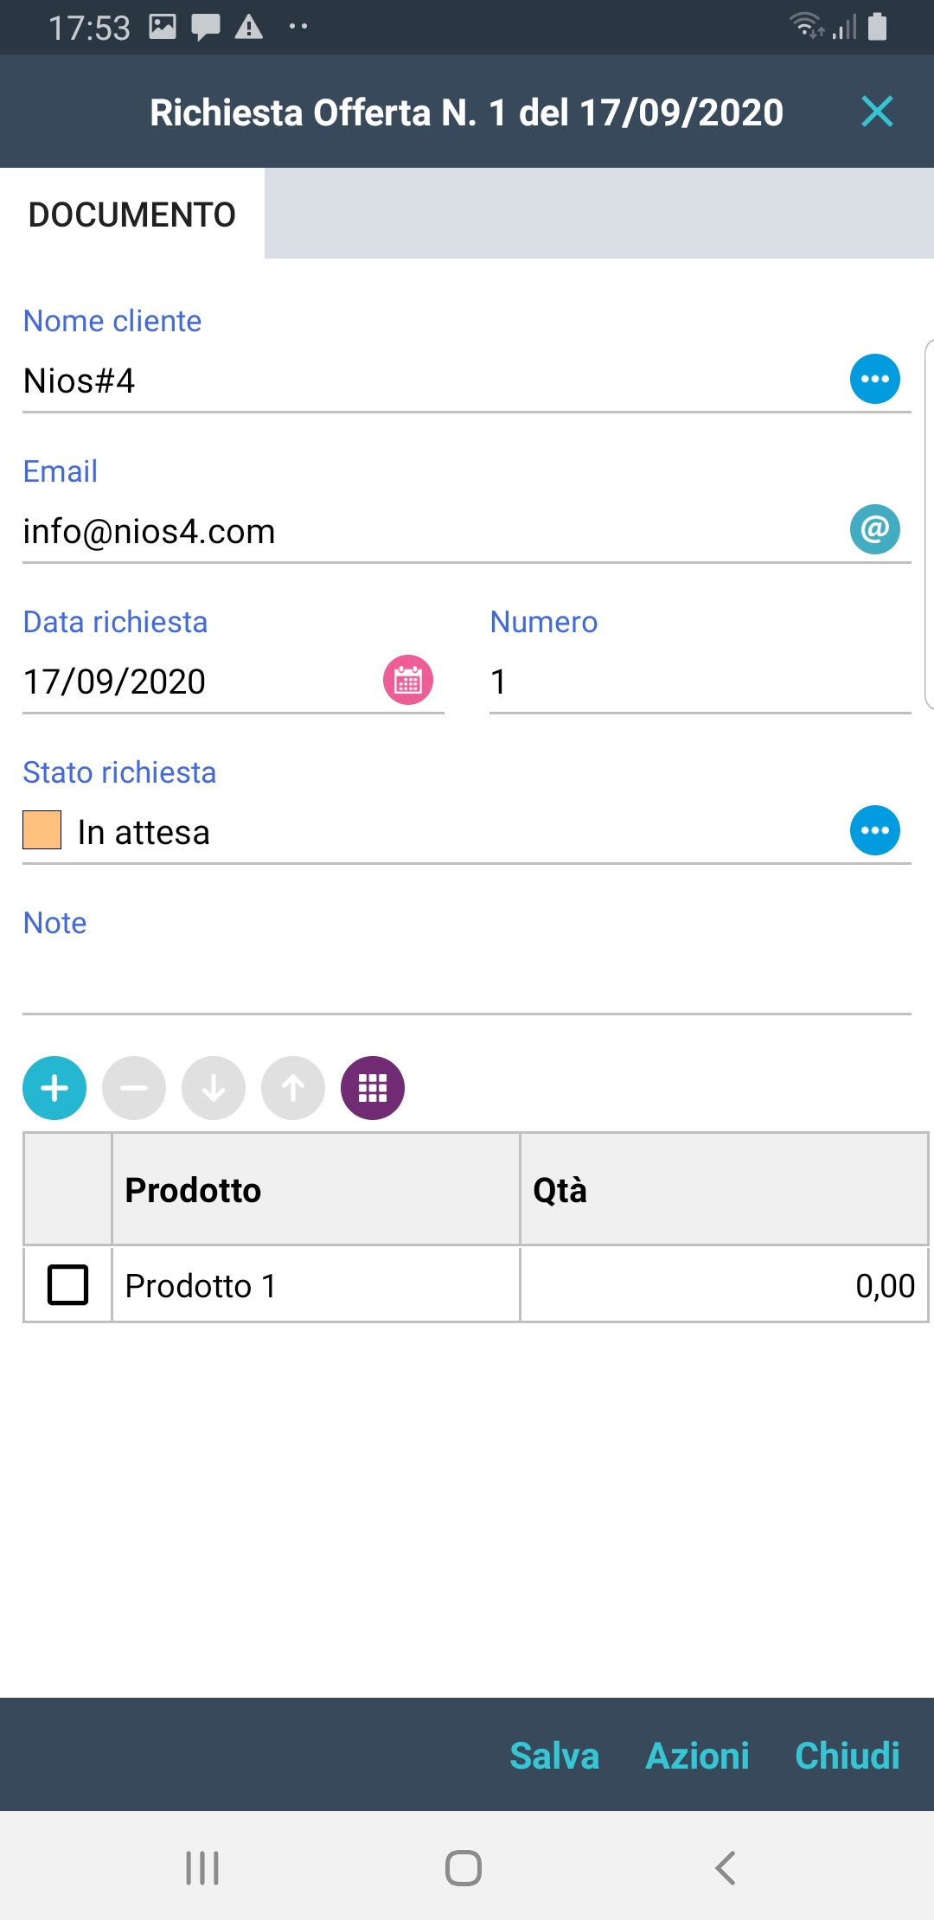Open the Azioni menu
The width and height of the screenshot is (934, 1920).
697,1756
